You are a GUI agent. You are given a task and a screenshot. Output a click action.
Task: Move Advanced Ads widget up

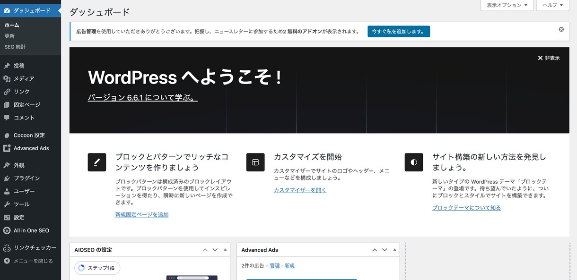click(x=375, y=250)
